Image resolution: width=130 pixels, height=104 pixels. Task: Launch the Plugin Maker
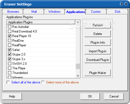tap(97, 73)
